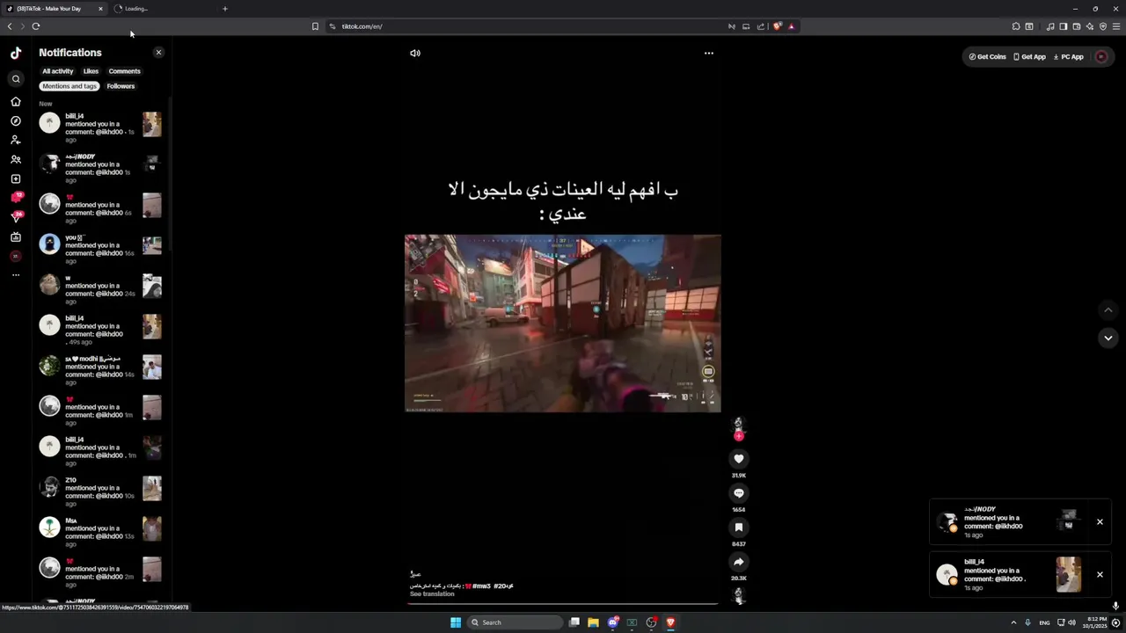Screen dimensions: 1126x633
Task: Open the browser extensions puzzle icon
Action: click(1016, 26)
